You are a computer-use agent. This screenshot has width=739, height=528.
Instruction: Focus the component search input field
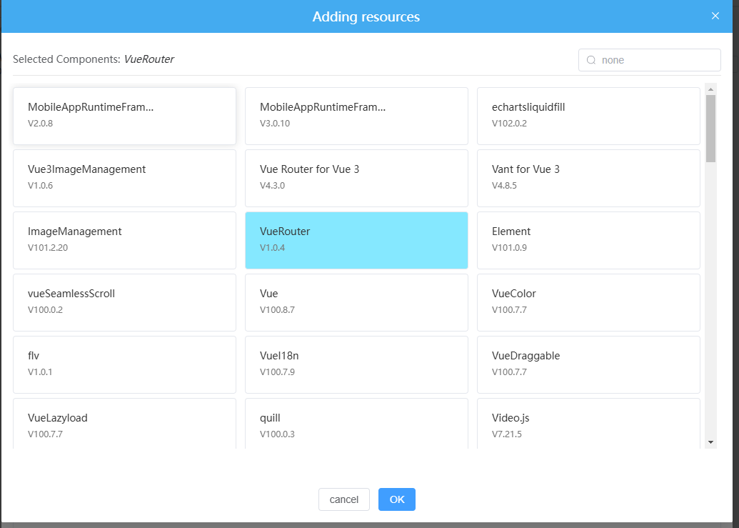650,60
